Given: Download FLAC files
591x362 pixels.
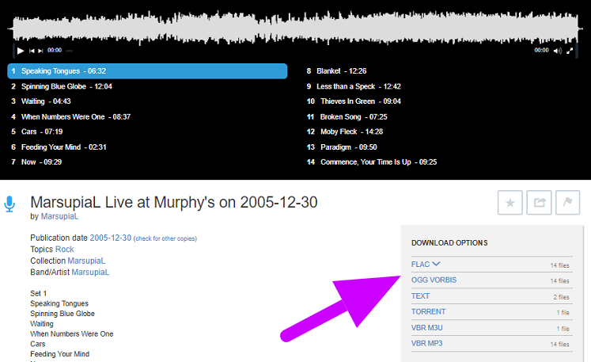Looking at the screenshot, I should point(420,265).
